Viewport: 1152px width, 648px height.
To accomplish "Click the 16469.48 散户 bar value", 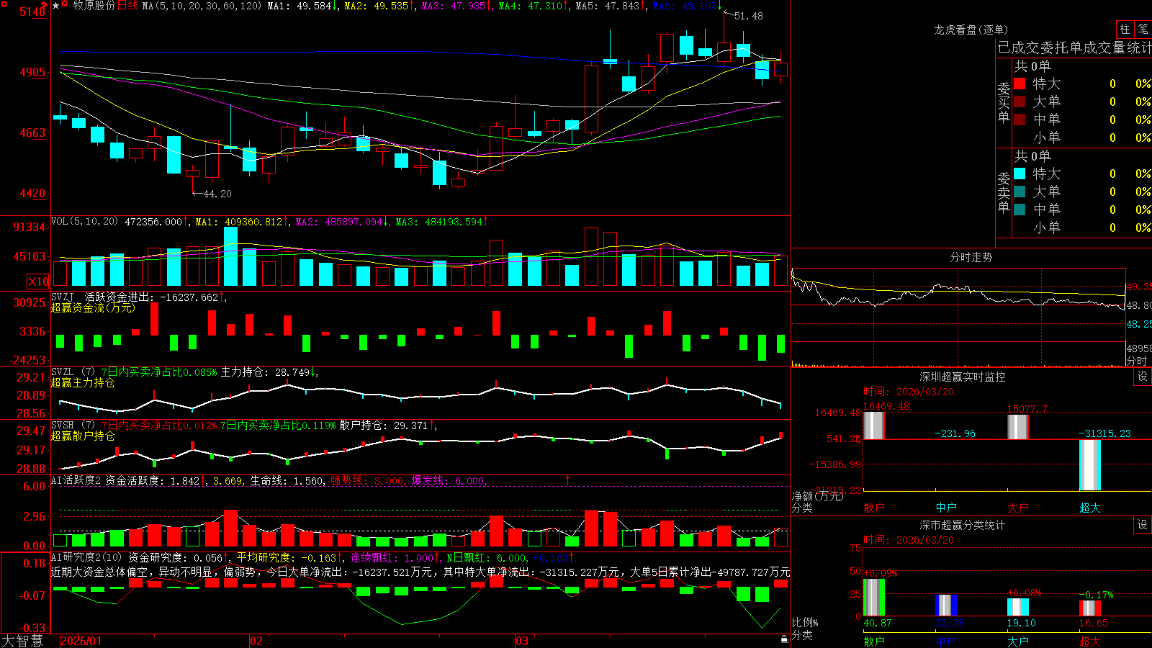I will pos(886,406).
